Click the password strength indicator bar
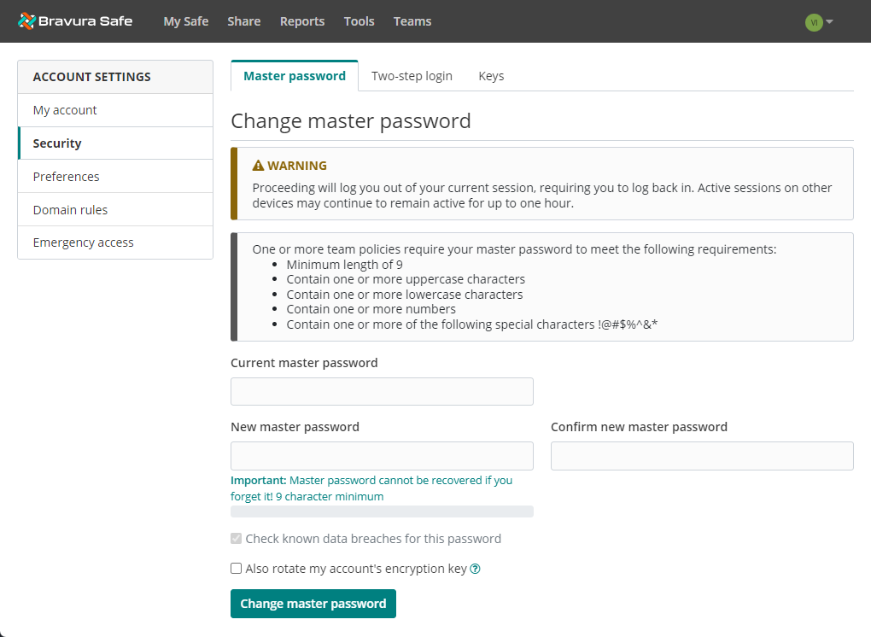This screenshot has width=871, height=637. click(382, 511)
